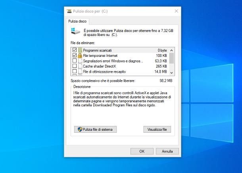242x173 pixels.
Task: Click the Descrizione group label
Action: coord(82,86)
